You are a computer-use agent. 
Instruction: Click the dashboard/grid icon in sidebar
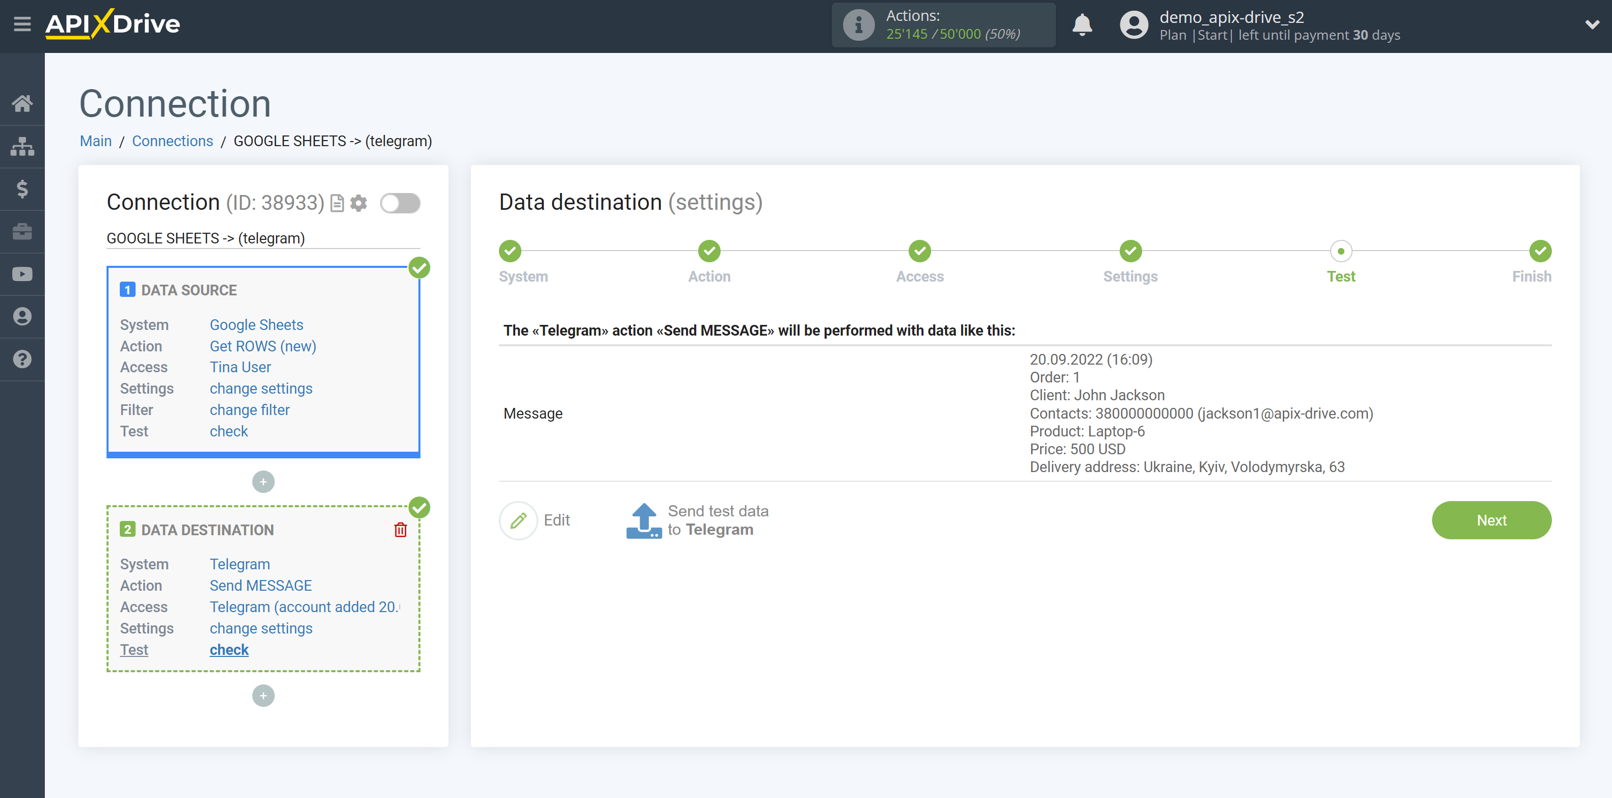[x=21, y=145]
